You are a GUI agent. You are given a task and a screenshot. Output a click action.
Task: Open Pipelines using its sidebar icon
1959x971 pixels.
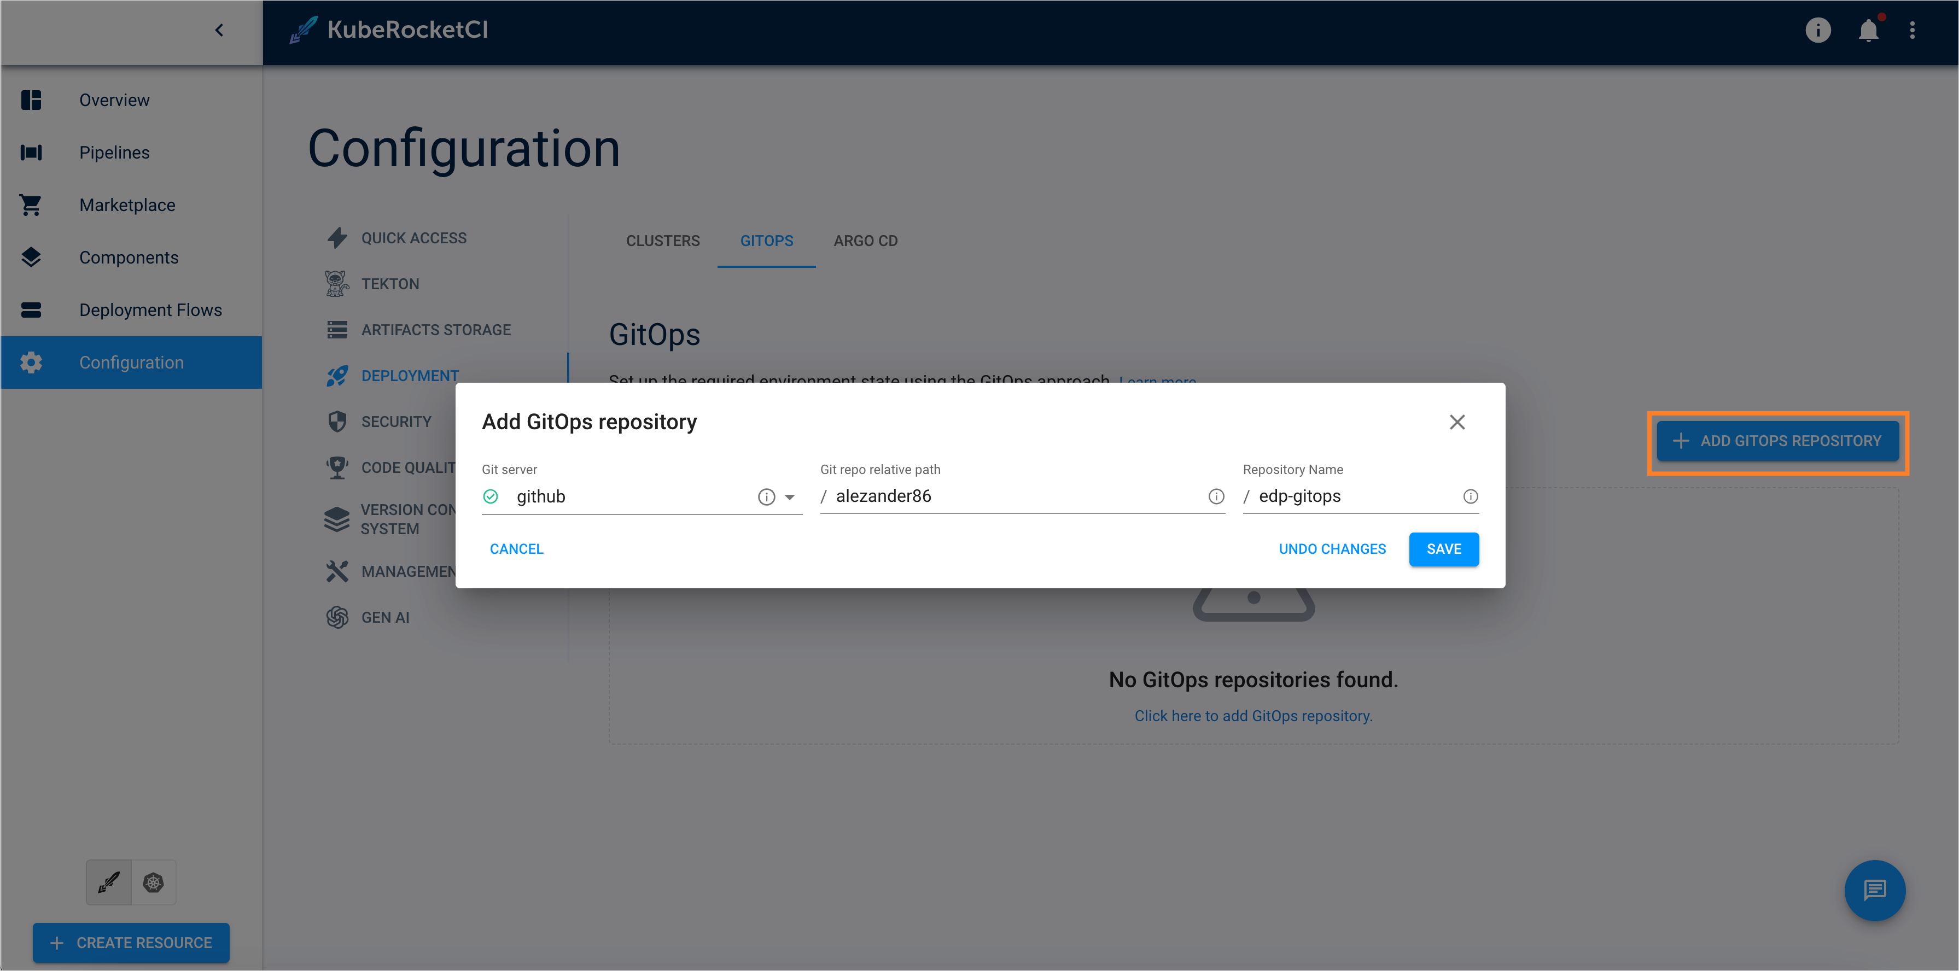[31, 152]
